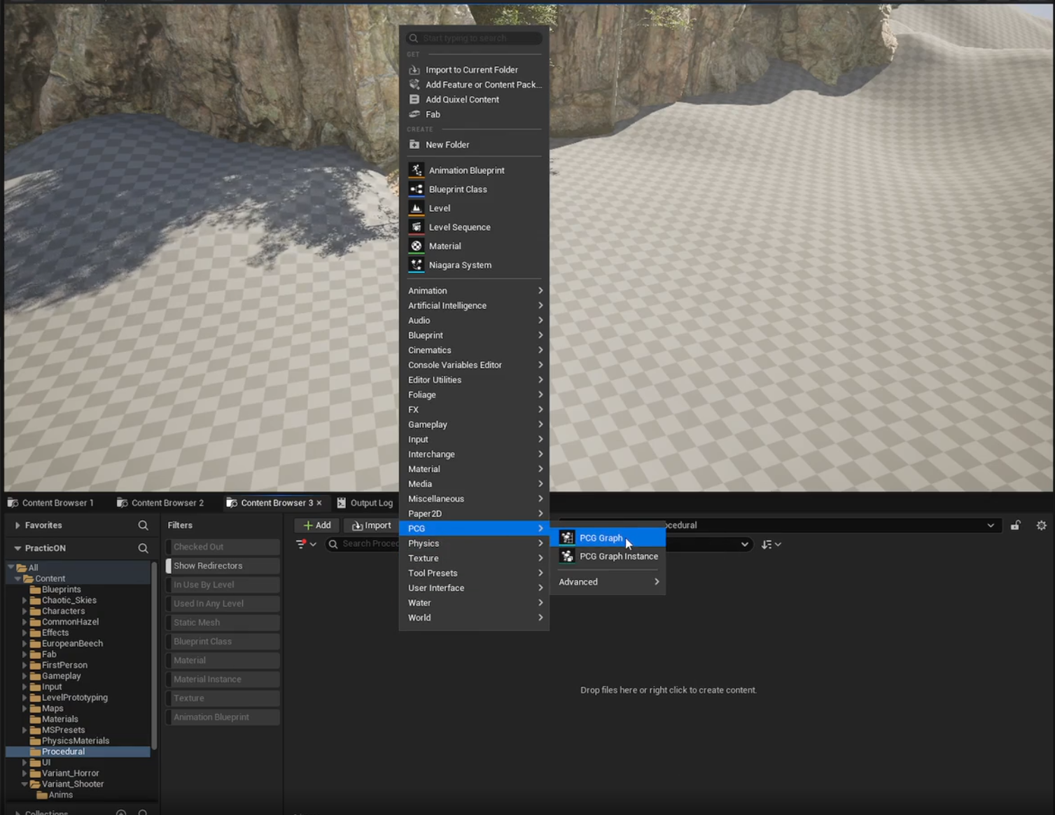Collapse the Variant_Shooter folder
Screen dimensions: 1055x815
(25, 784)
